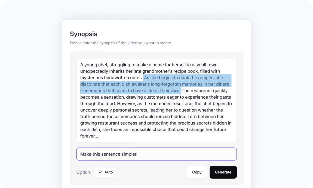Click the Generate button
This screenshot has width=313, height=188.
click(223, 172)
